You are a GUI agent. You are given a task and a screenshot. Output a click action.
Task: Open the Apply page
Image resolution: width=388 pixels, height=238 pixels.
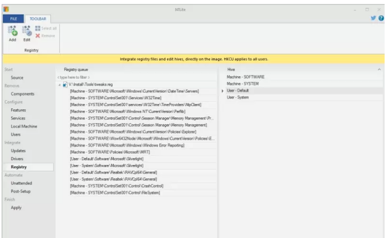click(16, 208)
